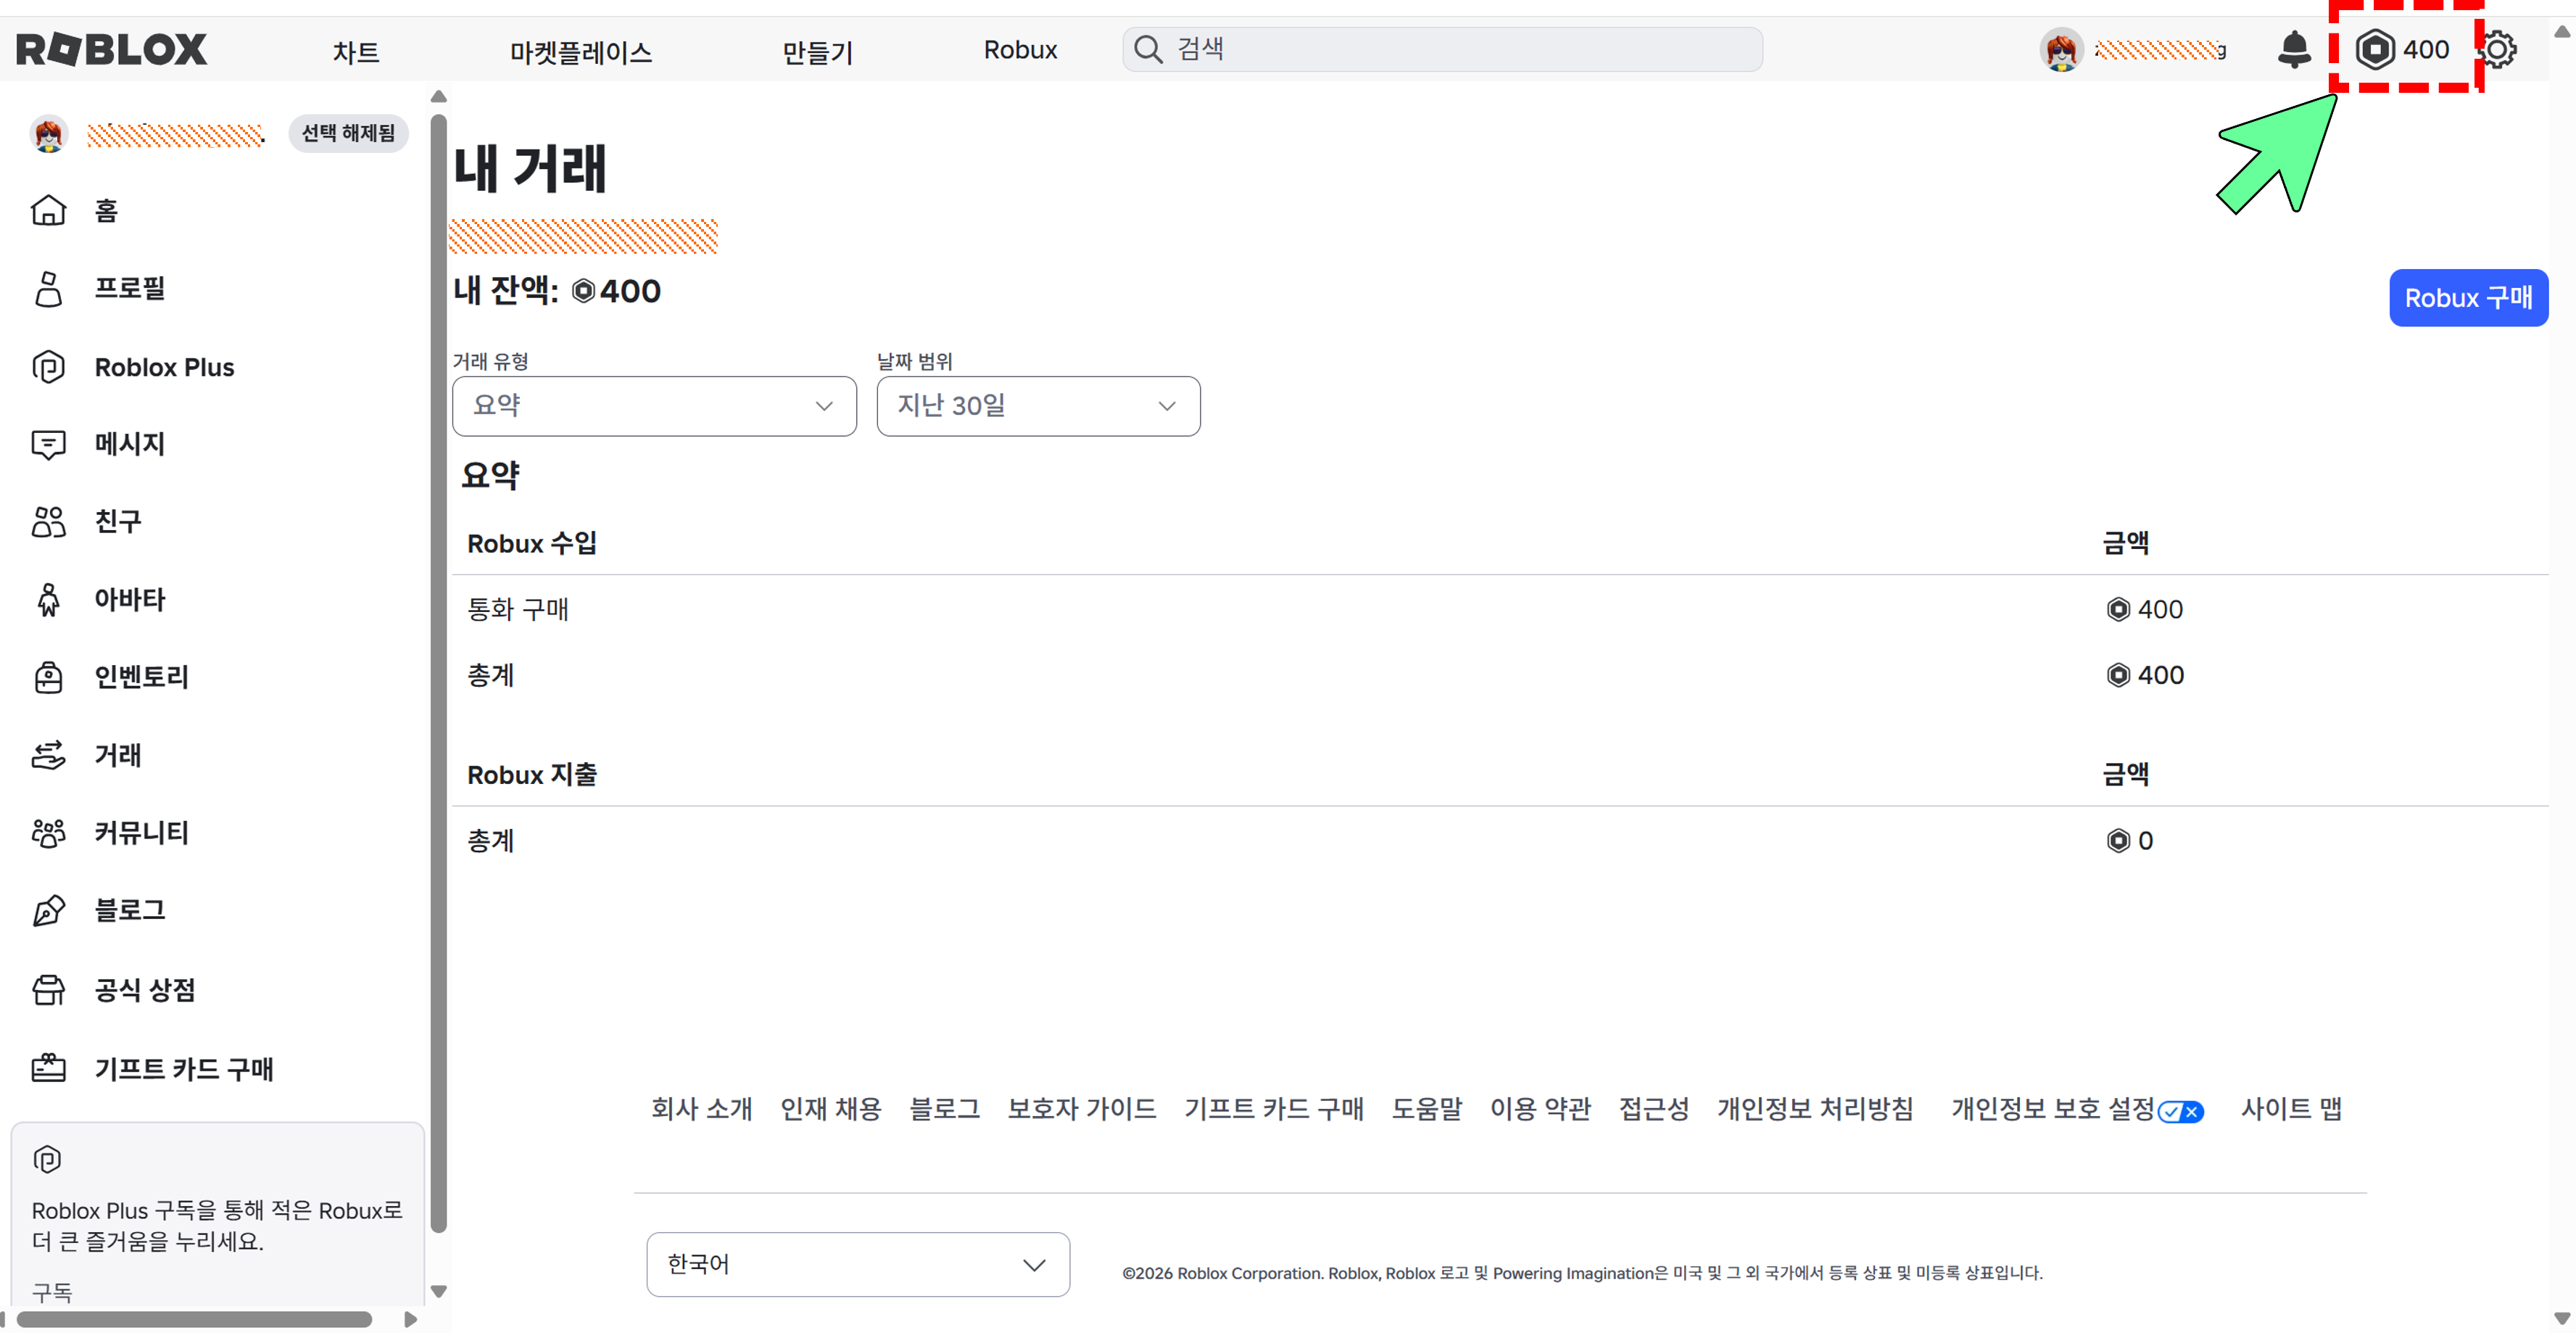Viewport: 2576px width, 1333px height.
Task: Click the privacy choices toggle icon in footer
Action: pyautogui.click(x=2180, y=1111)
